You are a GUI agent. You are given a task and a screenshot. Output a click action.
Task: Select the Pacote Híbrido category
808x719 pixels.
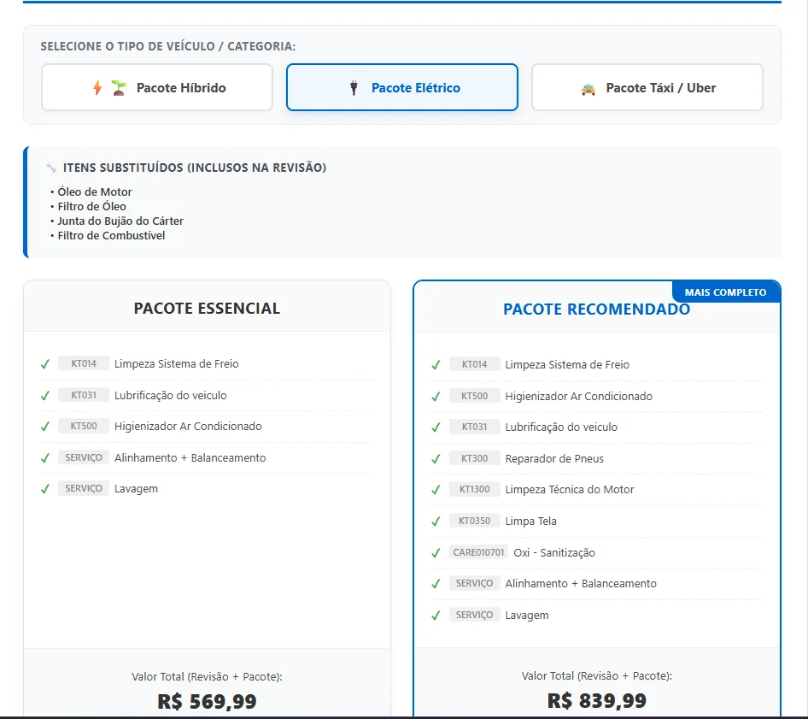click(157, 88)
